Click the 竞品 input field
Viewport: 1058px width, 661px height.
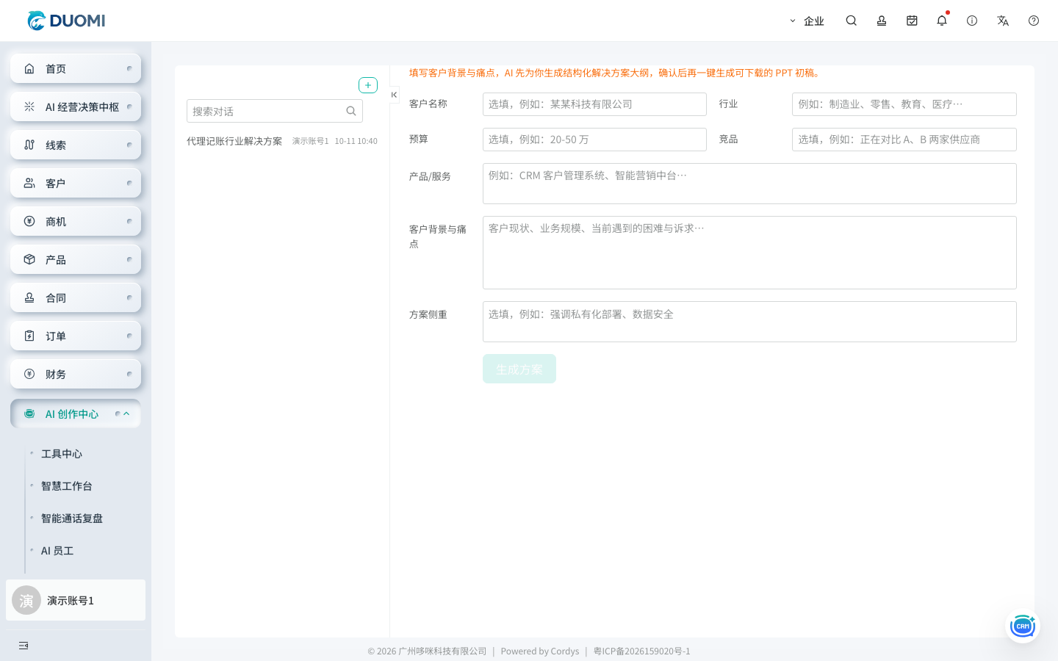pos(904,140)
